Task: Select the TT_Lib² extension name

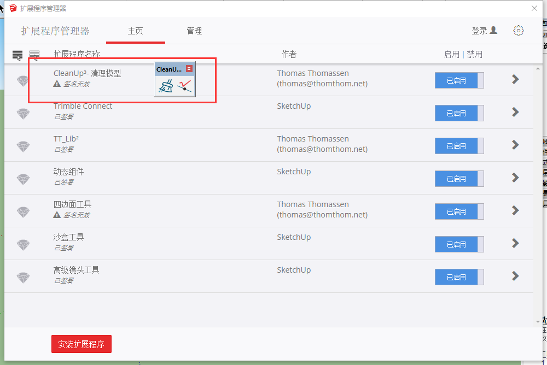Action: click(x=66, y=139)
